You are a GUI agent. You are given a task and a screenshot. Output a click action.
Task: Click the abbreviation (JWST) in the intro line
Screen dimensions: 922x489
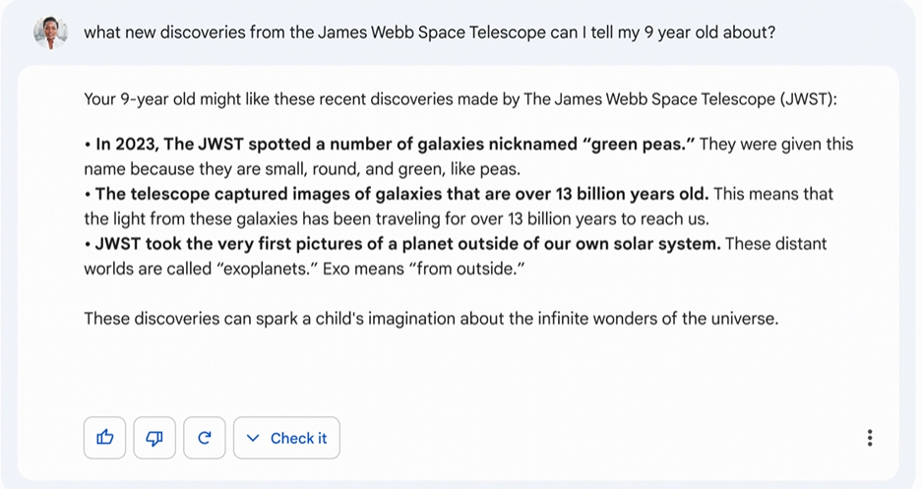[808, 98]
